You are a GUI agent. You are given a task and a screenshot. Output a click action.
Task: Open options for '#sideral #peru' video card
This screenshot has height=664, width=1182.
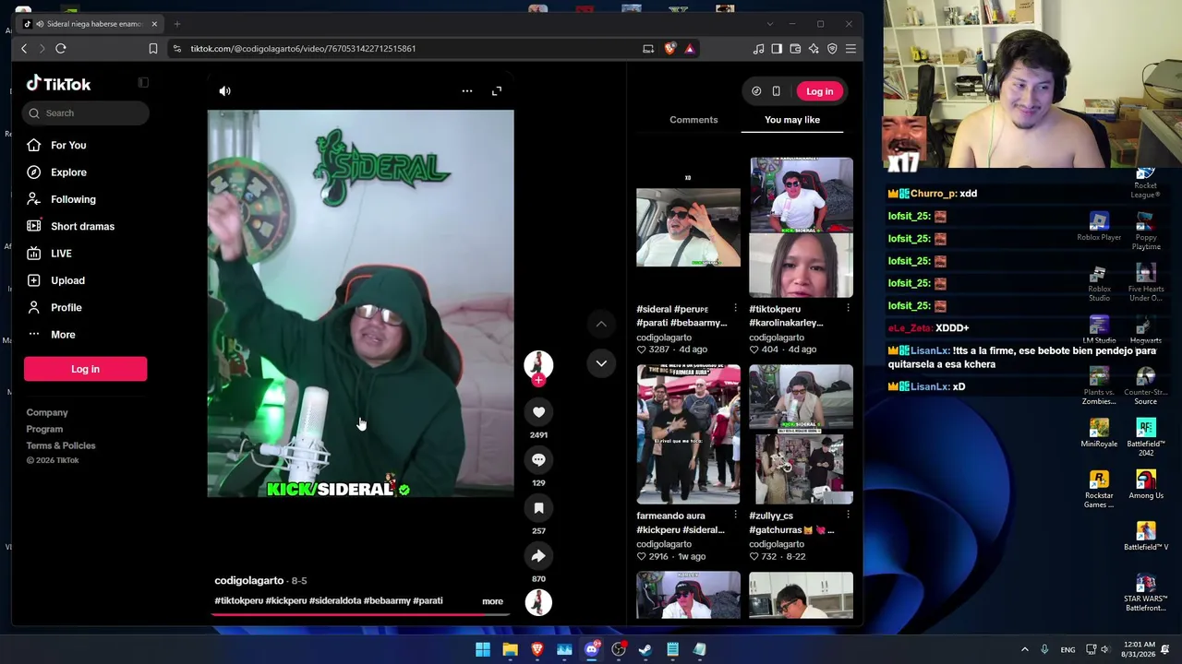[735, 309]
